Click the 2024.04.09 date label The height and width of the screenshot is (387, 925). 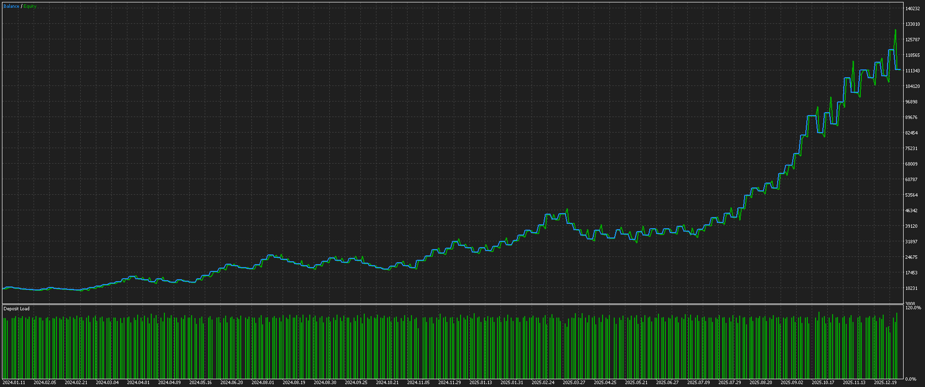coord(169,383)
